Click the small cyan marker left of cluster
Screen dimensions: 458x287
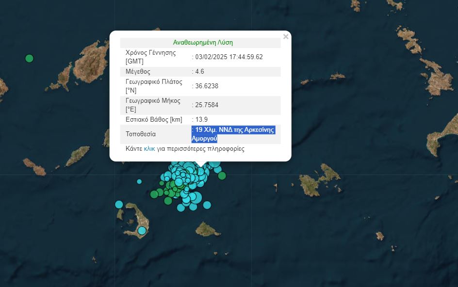point(139,181)
